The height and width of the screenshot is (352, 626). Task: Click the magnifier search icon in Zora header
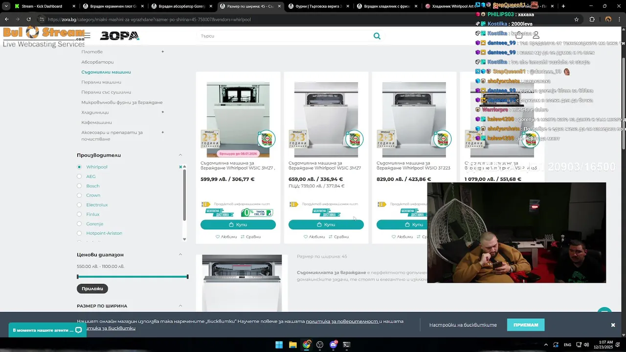377,36
